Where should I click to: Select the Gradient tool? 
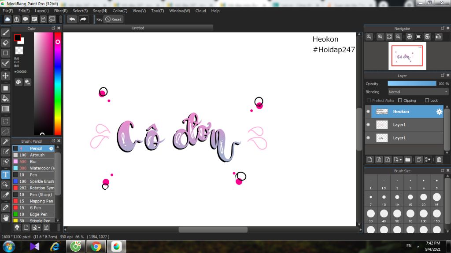click(x=5, y=109)
